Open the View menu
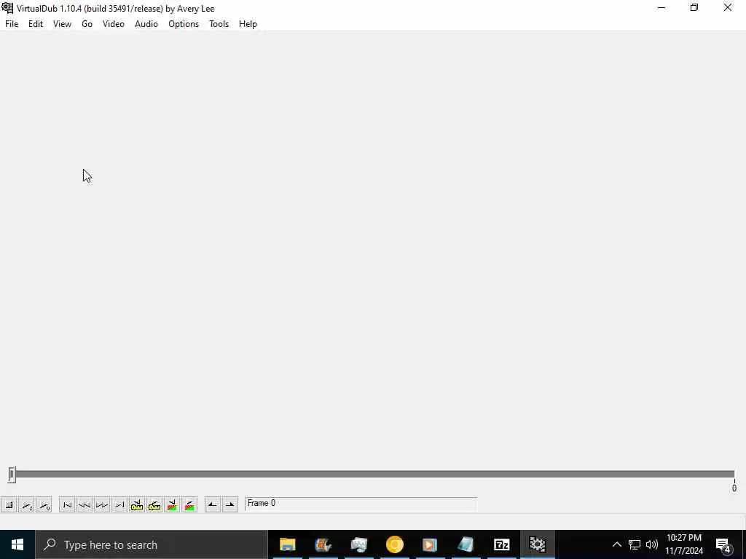The width and height of the screenshot is (746, 559). tap(63, 24)
